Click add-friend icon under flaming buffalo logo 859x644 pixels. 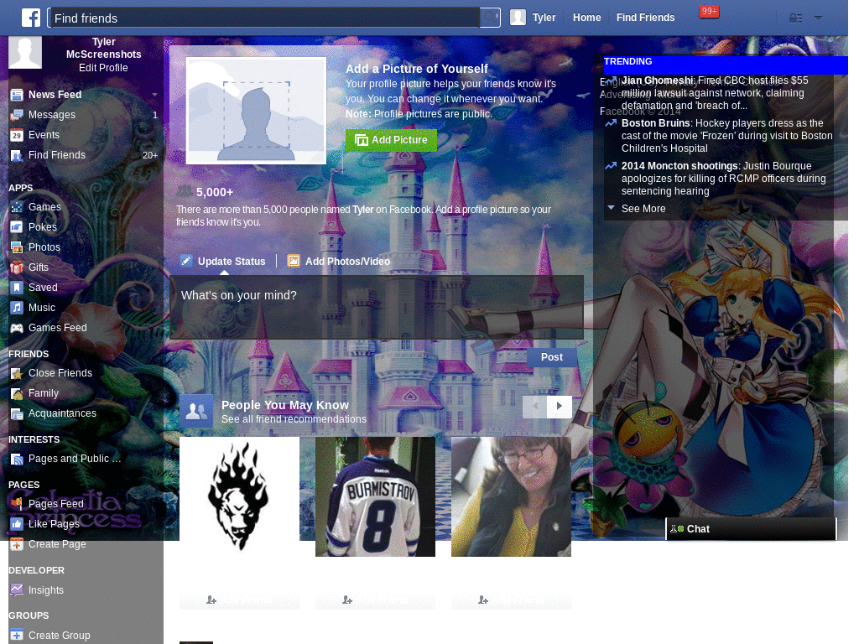[x=211, y=600]
